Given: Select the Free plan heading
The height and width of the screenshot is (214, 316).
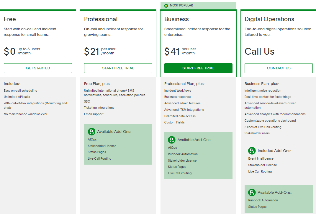Looking at the screenshot, I should 10,19.
